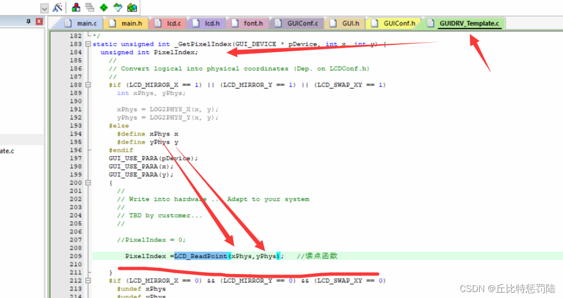Open Select Software Packs funnel icon

point(118,7)
